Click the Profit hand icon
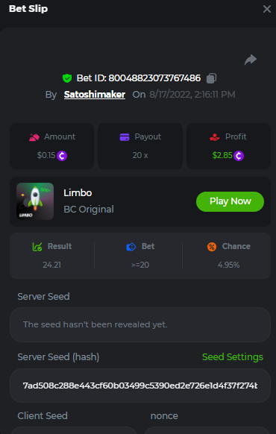The height and width of the screenshot is (434, 276). click(x=215, y=137)
